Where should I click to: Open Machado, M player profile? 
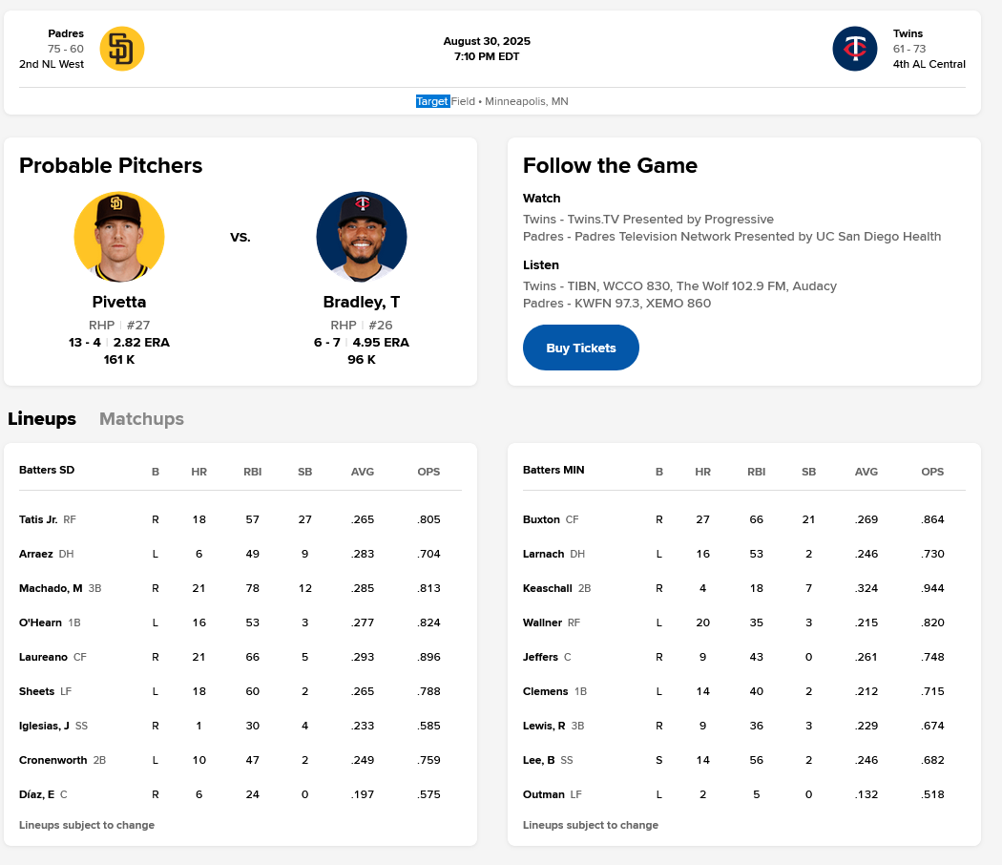coord(51,589)
